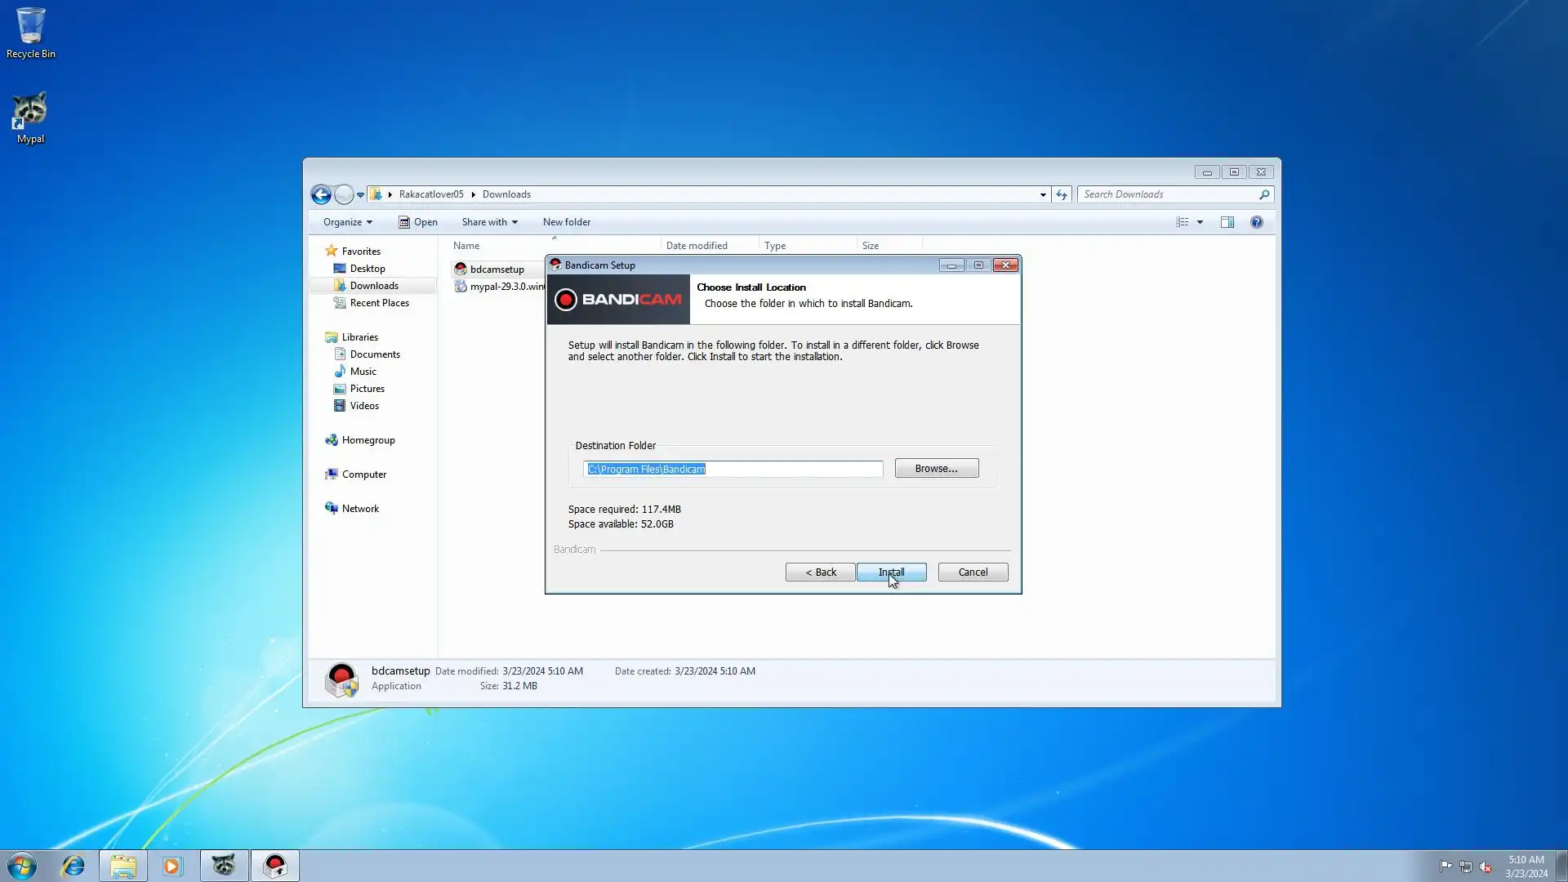Toggle the preview pane icon

1227,222
